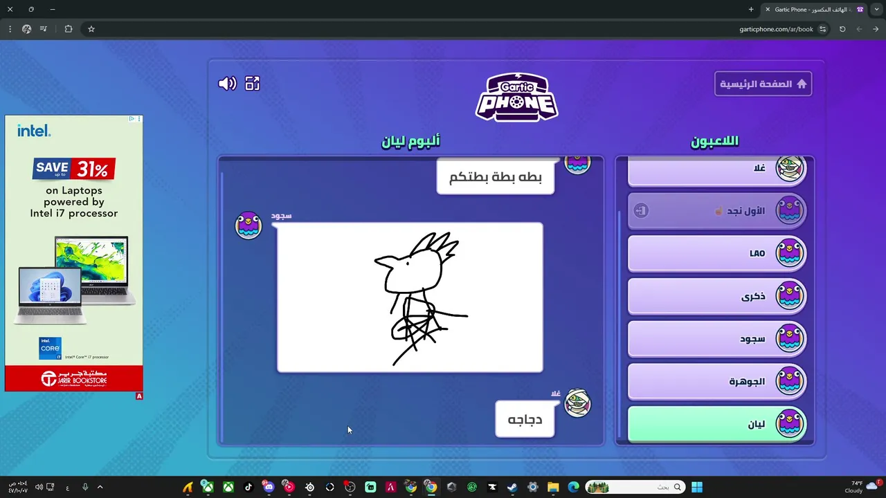Open the browser profile avatar

[x=26, y=29]
